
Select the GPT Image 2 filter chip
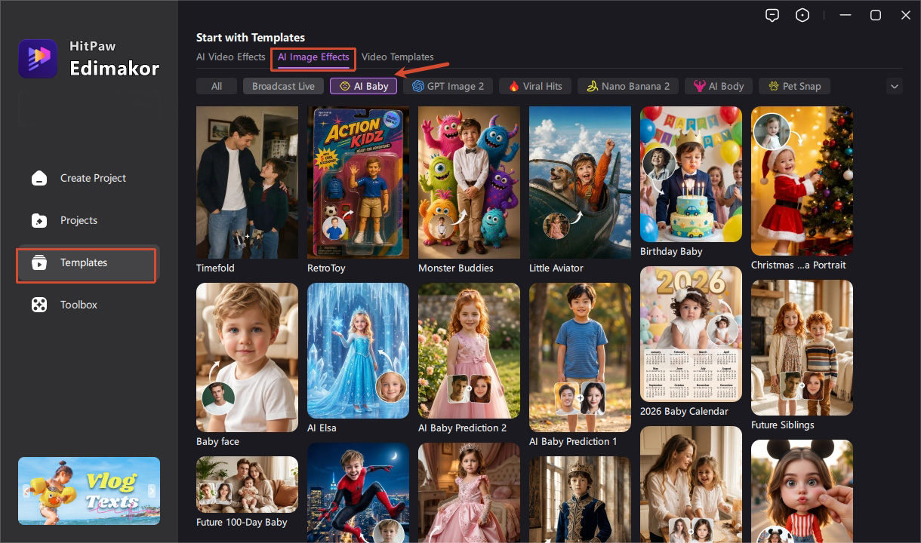pos(448,87)
